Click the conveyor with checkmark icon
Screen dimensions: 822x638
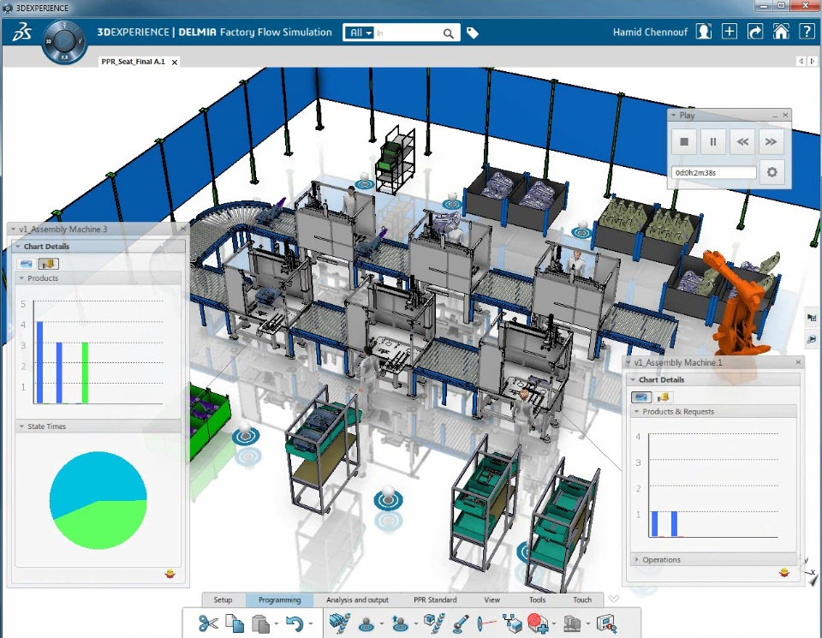click(x=339, y=623)
